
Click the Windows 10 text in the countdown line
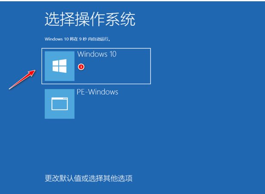point(57,39)
